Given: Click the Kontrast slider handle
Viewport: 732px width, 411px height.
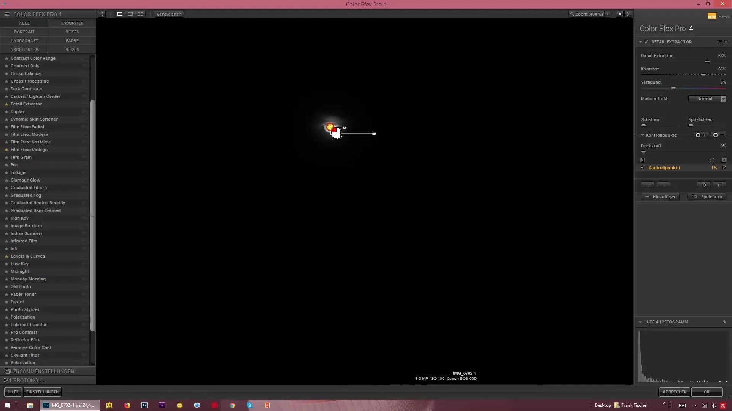Looking at the screenshot, I should coord(703,75).
